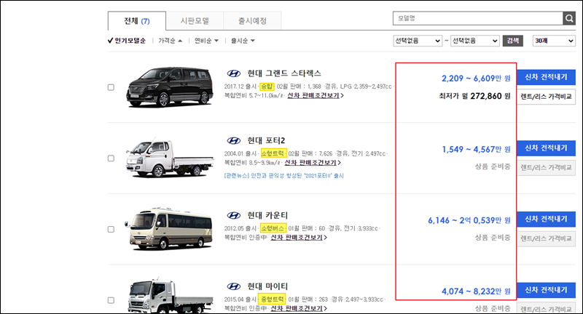Open 신차 판매조건보기 for 그랜드 스타렉스

pyautogui.click(x=316, y=96)
